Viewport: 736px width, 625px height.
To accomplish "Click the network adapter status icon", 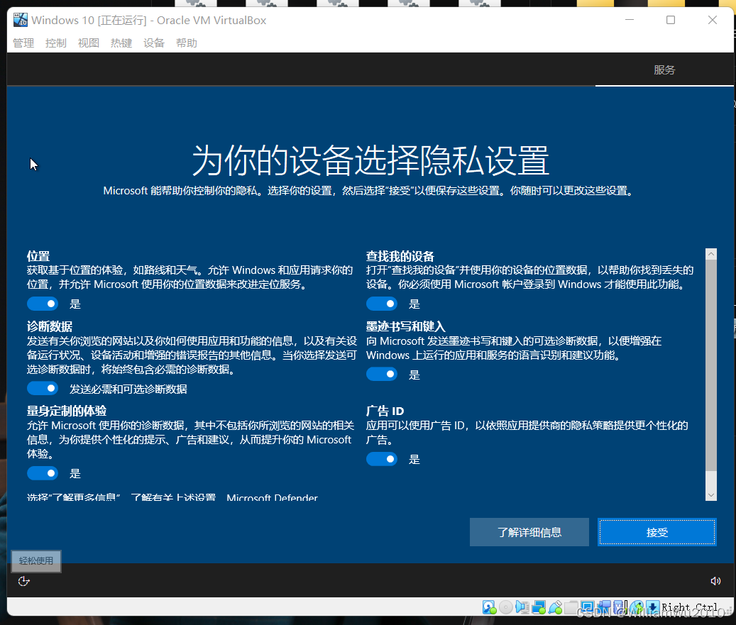I will coord(539,607).
